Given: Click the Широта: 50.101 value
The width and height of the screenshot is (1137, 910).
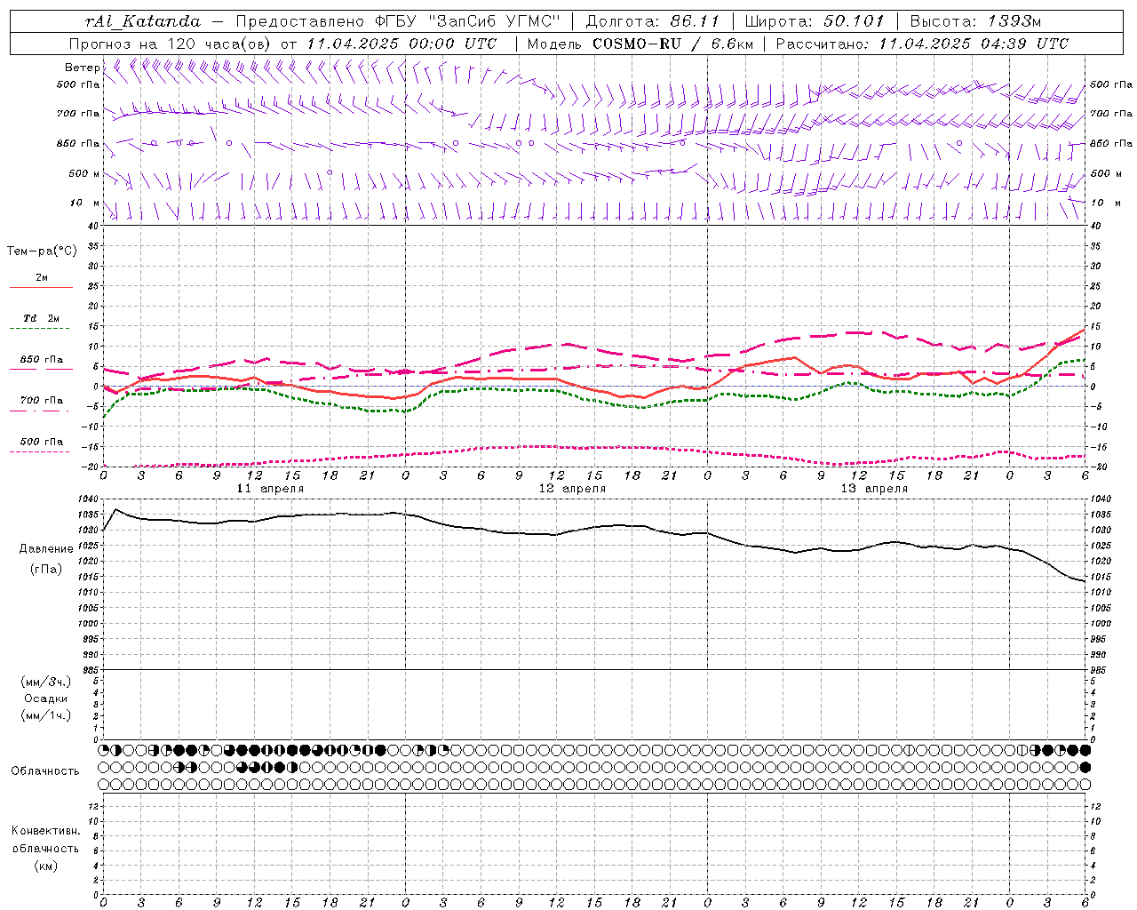Looking at the screenshot, I should (815, 21).
